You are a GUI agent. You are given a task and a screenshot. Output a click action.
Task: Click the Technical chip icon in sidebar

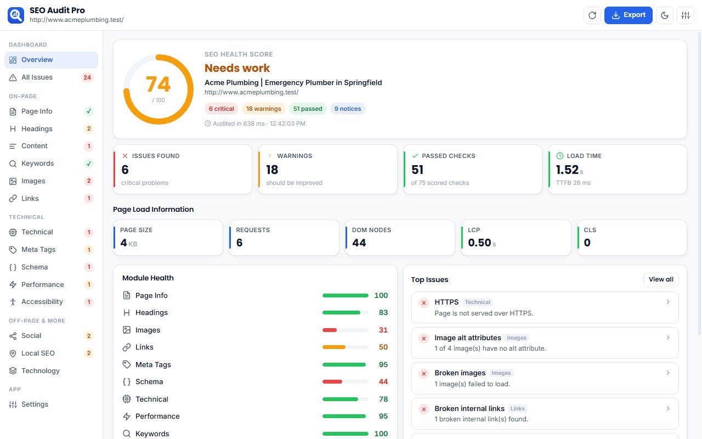click(13, 232)
